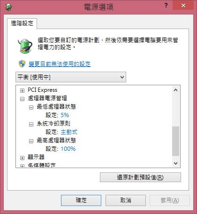Collapse the 最低處理器狀態 node

[31, 107]
